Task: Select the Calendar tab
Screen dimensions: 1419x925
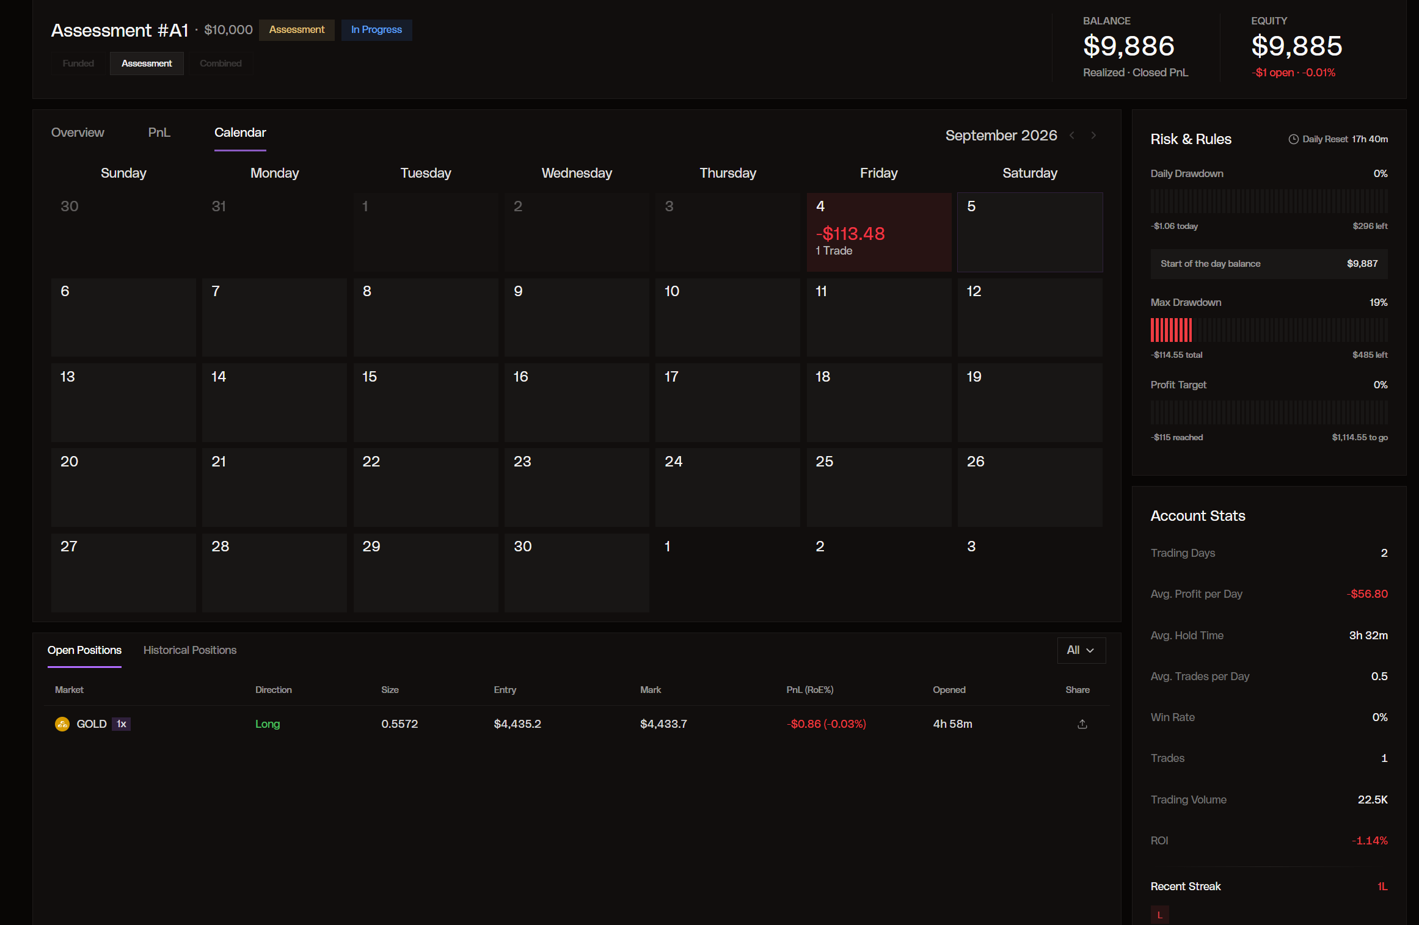Action: point(240,132)
